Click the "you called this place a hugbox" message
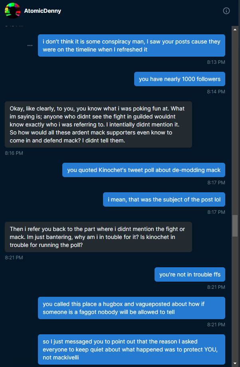240x367 pixels. tap(131, 308)
